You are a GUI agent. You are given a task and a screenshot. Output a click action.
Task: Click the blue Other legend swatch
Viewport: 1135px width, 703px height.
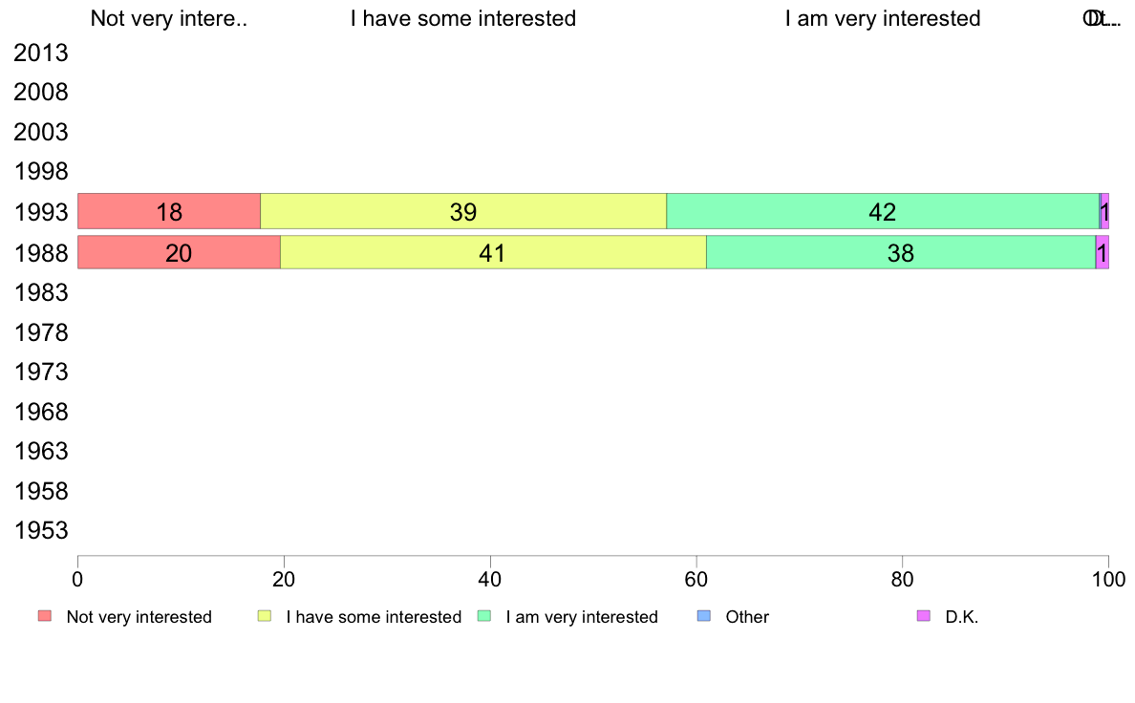[703, 616]
